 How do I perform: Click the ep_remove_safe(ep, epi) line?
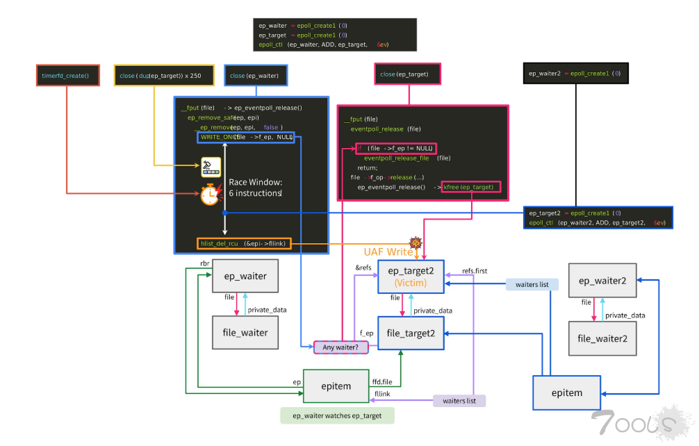coord(223,117)
